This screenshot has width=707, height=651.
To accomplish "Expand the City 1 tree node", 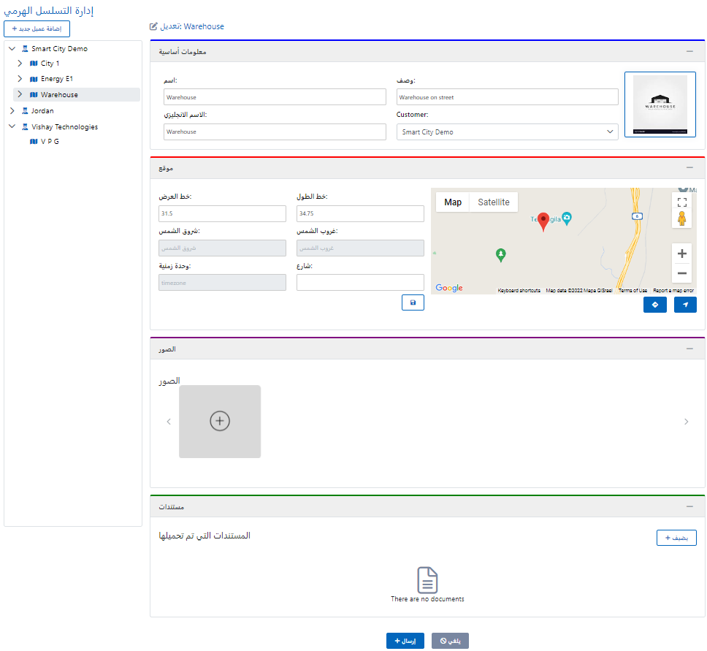I will coord(20,64).
